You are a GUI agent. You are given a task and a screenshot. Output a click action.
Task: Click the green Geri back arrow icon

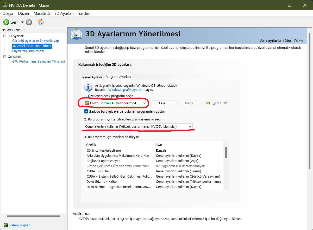click(6, 22)
